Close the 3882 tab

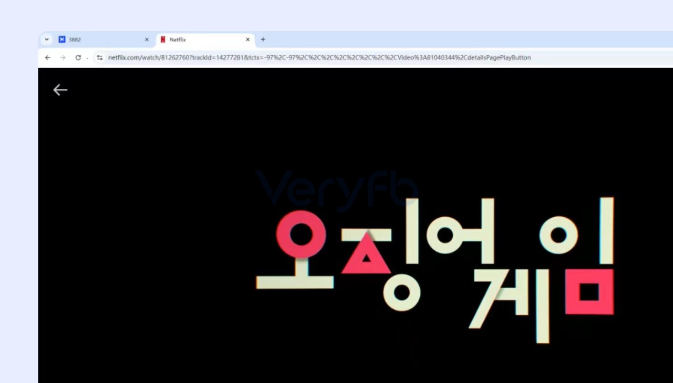(147, 40)
